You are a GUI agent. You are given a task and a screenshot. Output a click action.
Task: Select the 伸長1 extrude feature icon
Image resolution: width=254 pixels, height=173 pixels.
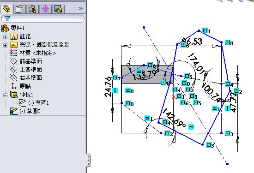(14, 95)
